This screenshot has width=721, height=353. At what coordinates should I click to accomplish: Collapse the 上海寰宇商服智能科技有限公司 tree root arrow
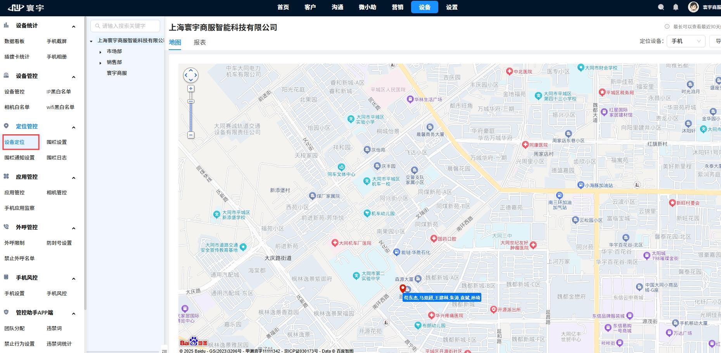pyautogui.click(x=91, y=41)
